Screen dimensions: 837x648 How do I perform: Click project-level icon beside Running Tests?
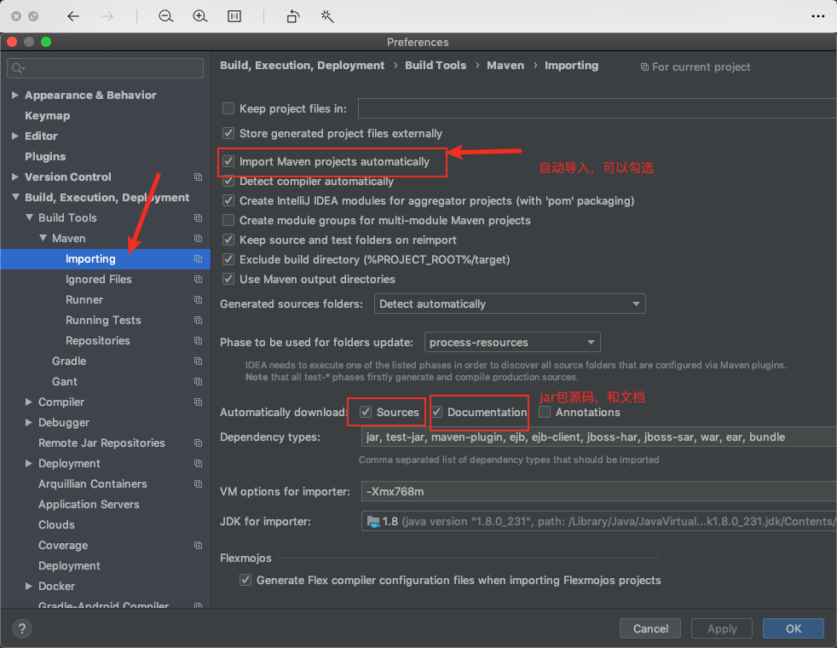(198, 321)
